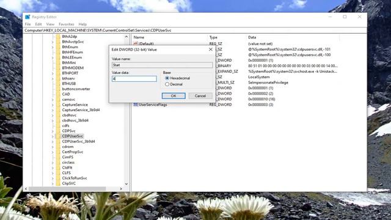Expand the BTHPORT key

click(x=53, y=73)
